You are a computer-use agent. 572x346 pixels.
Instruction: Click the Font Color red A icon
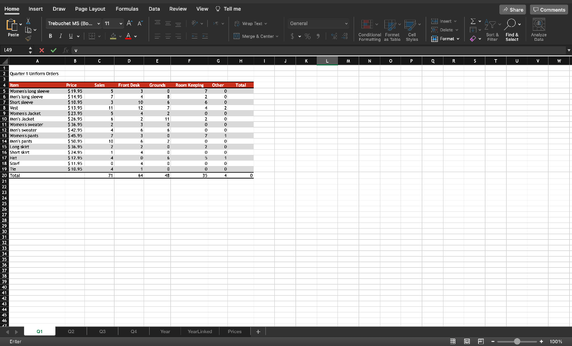point(128,36)
